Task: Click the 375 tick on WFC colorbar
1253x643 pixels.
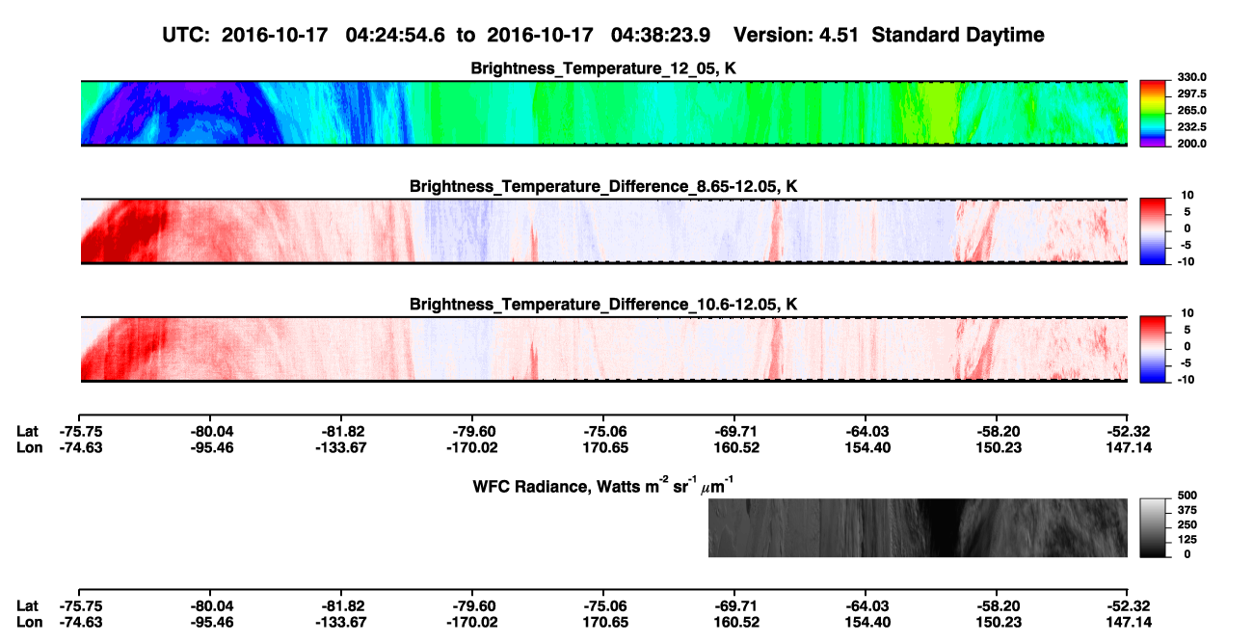Action: pos(1186,509)
